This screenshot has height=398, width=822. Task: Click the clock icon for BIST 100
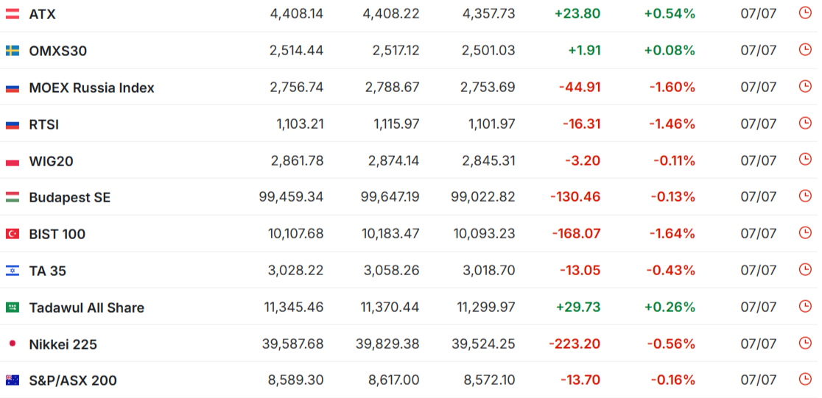(x=805, y=232)
